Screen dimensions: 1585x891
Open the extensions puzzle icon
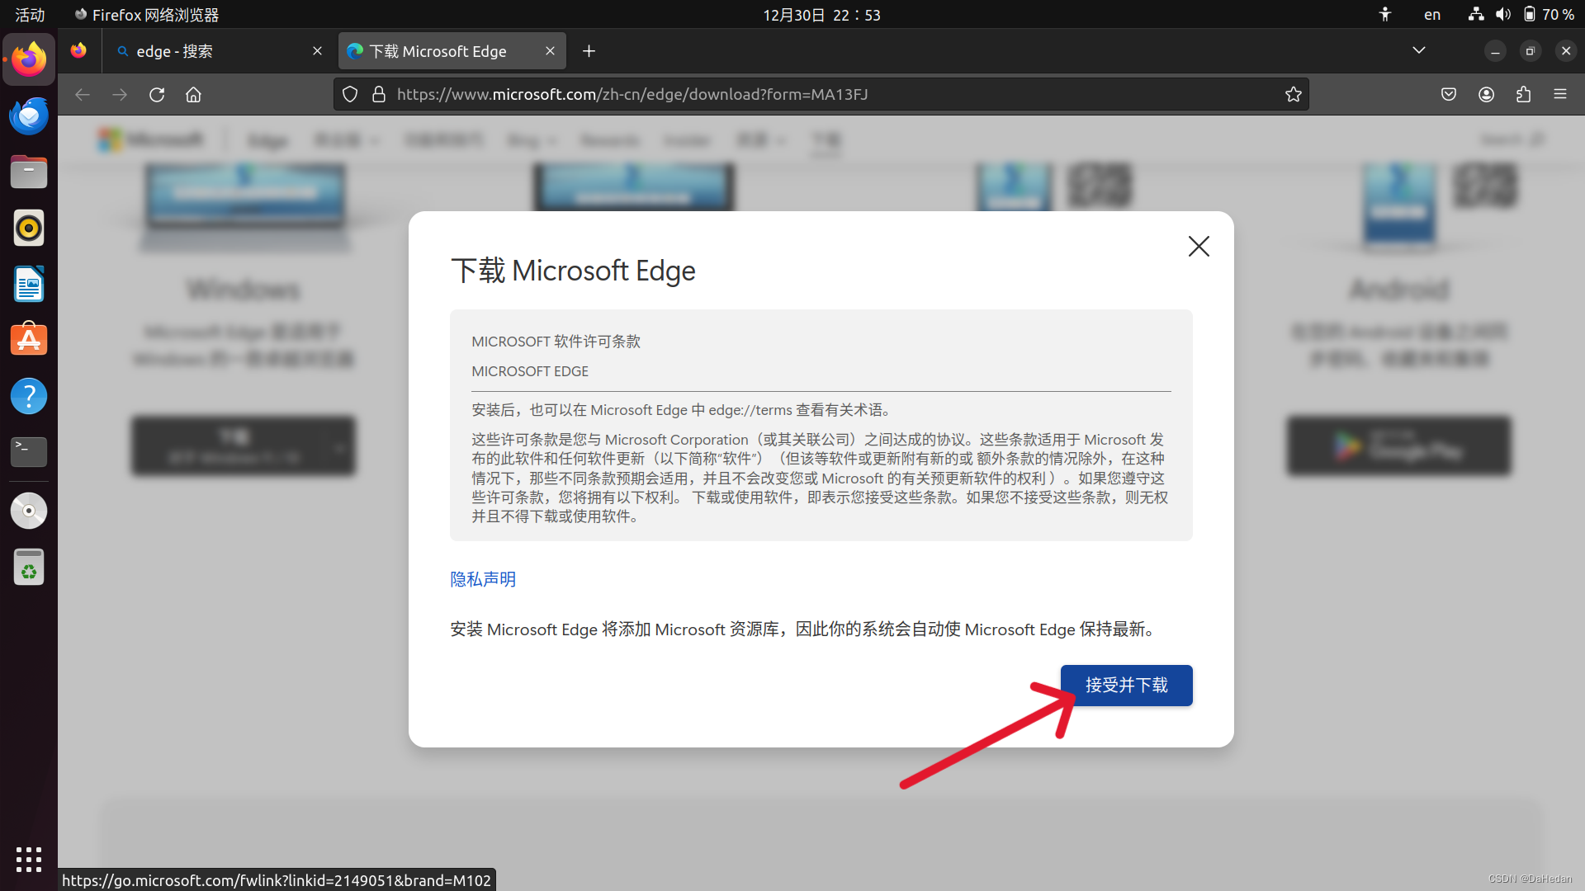pos(1523,95)
